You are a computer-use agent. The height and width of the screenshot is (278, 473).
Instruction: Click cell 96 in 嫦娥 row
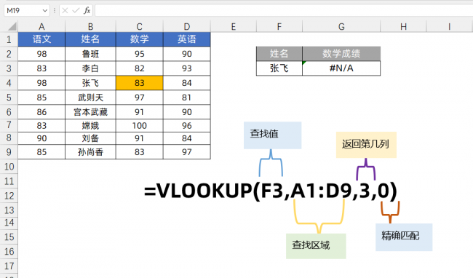click(187, 125)
